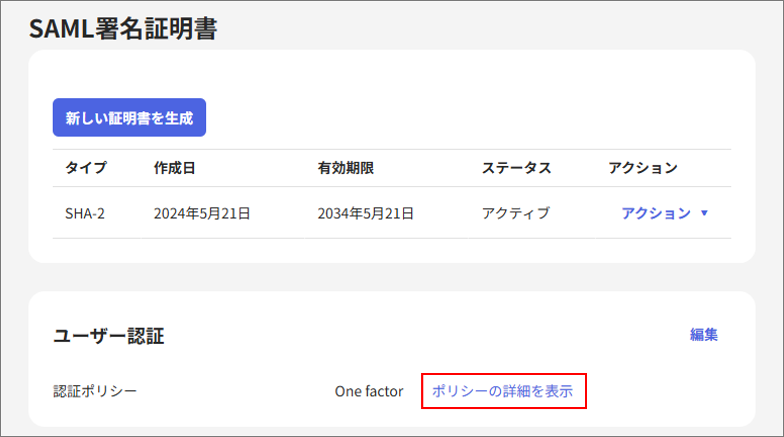Click the small triangle arrow beside アクション
This screenshot has width=784, height=437.
pos(704,213)
